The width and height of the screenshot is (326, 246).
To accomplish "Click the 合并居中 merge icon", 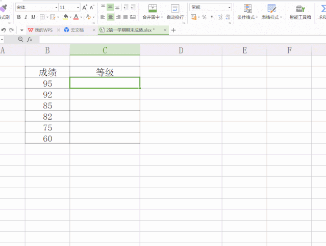I will tap(153, 8).
